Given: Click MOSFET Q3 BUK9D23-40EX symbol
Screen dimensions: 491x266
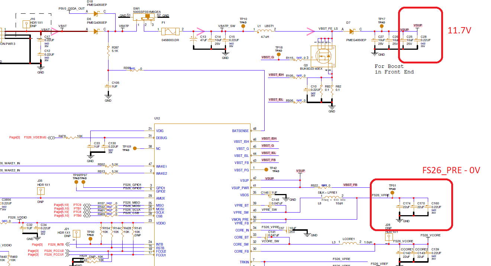Looking at the screenshot, I should (324, 56).
